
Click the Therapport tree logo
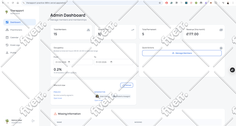click(x=7, y=12)
